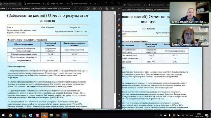Open a new tab with the plus button
Viewport: 211px width, 118px height.
pos(95,4)
